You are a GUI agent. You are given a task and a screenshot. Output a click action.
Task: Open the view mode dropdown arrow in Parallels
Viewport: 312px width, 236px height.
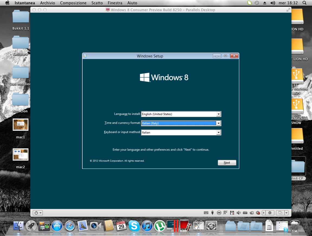pyautogui.click(x=287, y=213)
